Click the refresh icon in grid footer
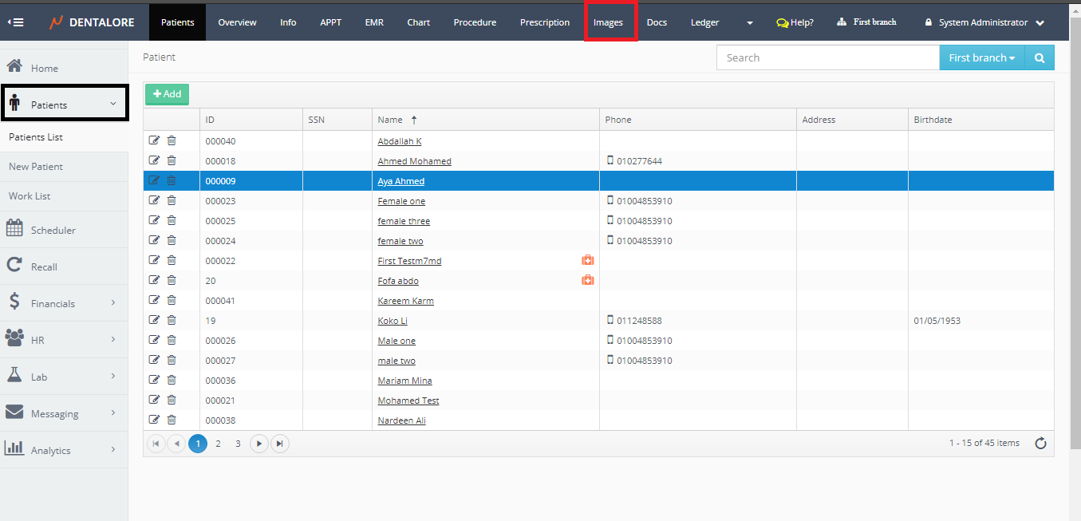 [1040, 444]
